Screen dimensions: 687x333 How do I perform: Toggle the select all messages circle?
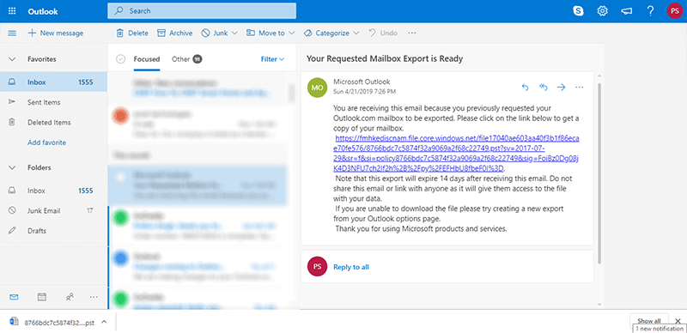121,59
